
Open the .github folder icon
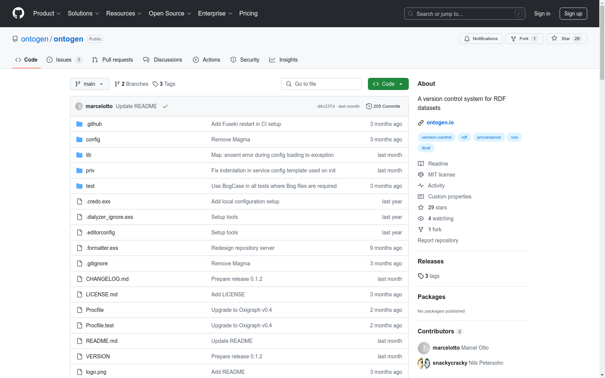point(79,124)
